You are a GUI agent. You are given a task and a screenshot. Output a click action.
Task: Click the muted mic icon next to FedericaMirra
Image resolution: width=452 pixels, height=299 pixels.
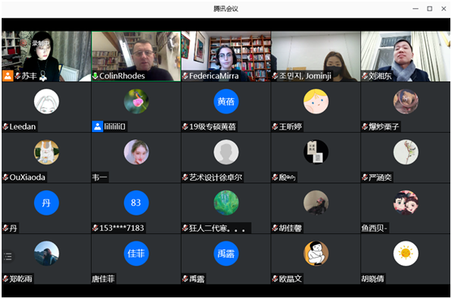point(185,76)
